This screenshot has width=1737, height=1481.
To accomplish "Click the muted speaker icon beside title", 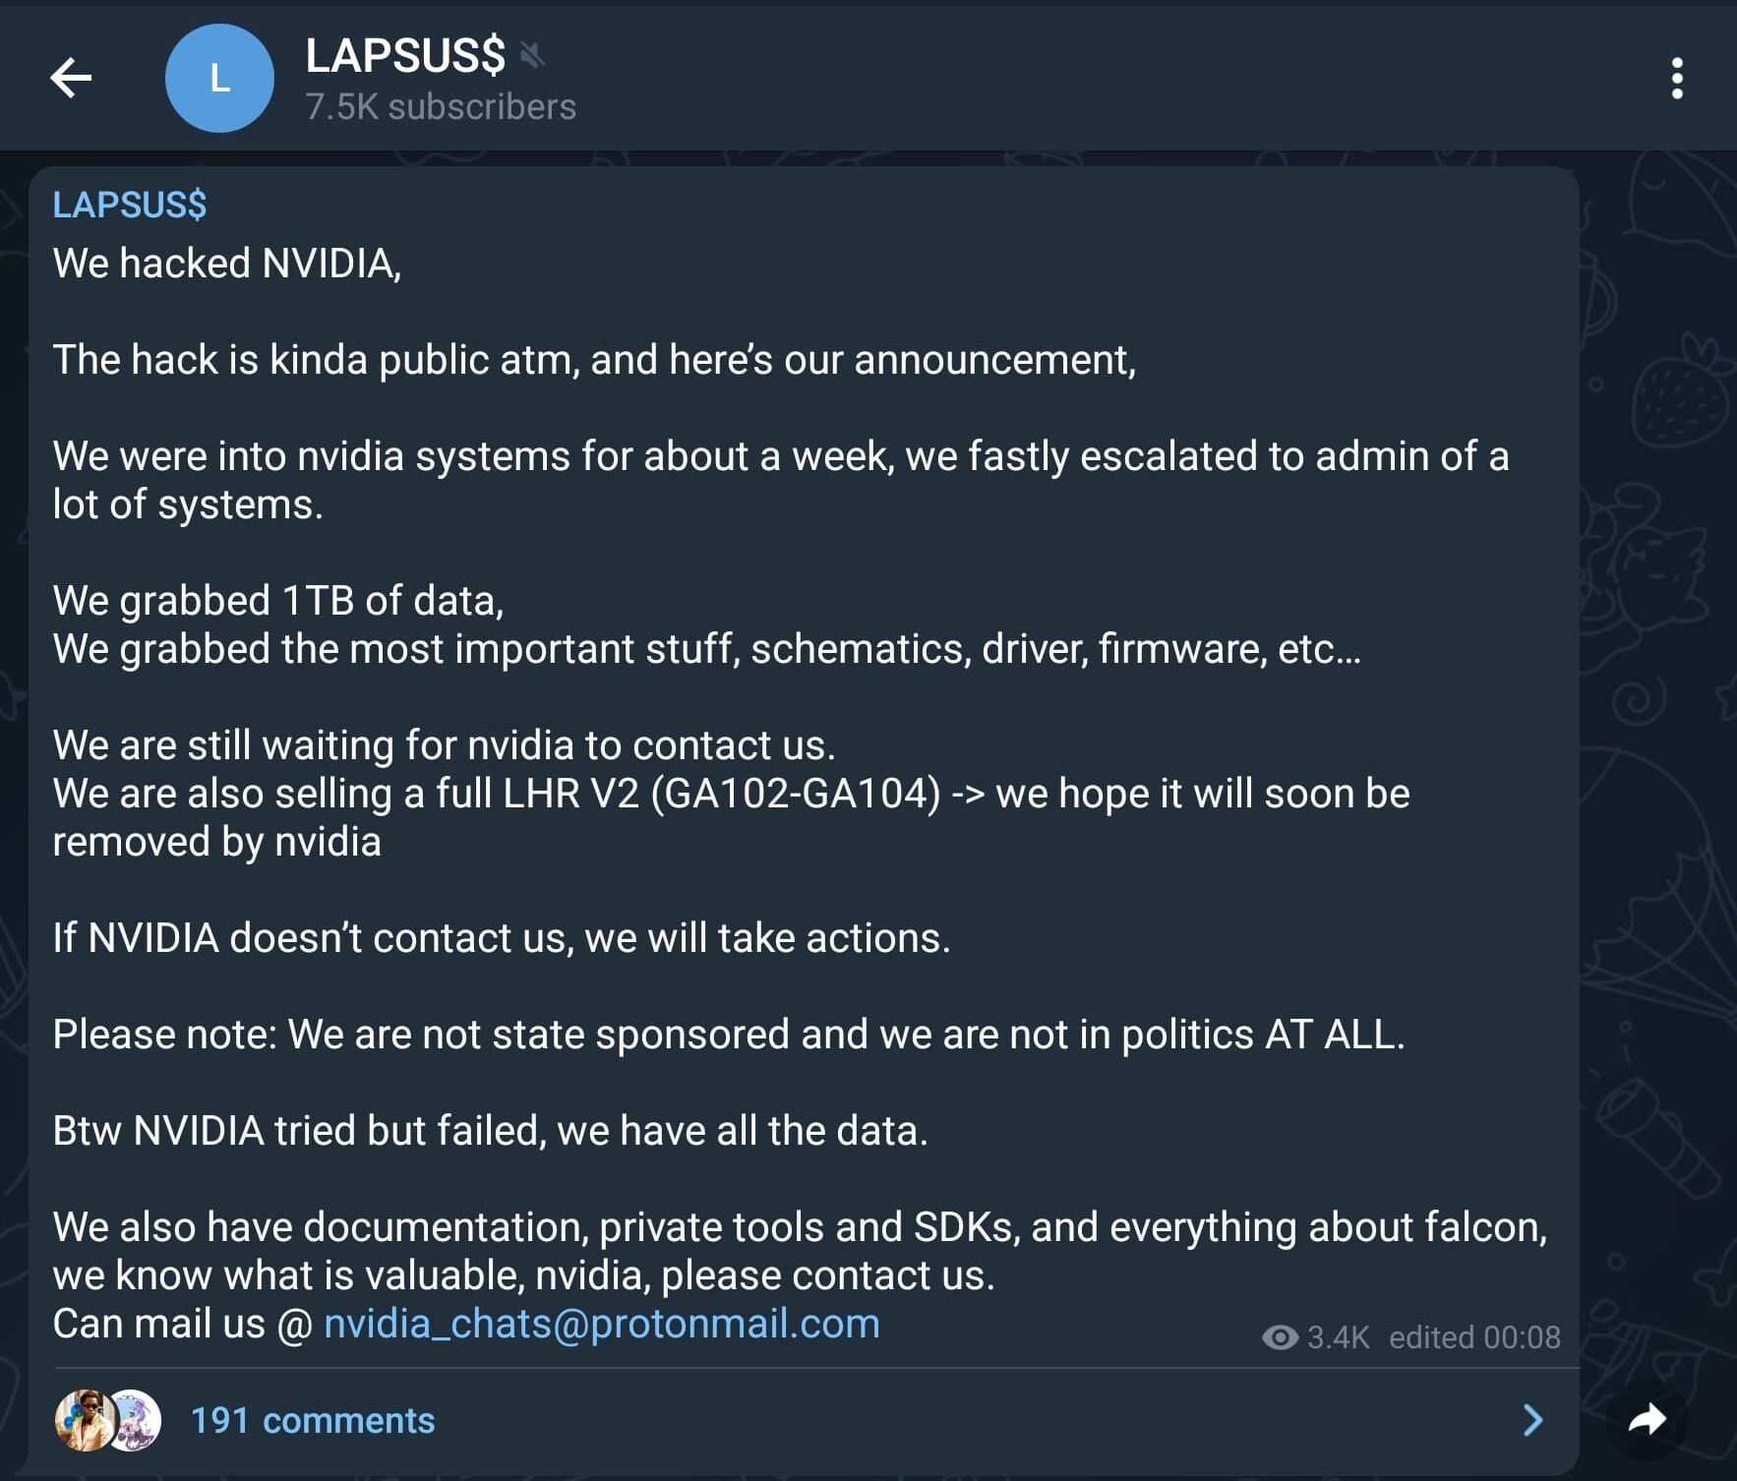I will coord(533,55).
